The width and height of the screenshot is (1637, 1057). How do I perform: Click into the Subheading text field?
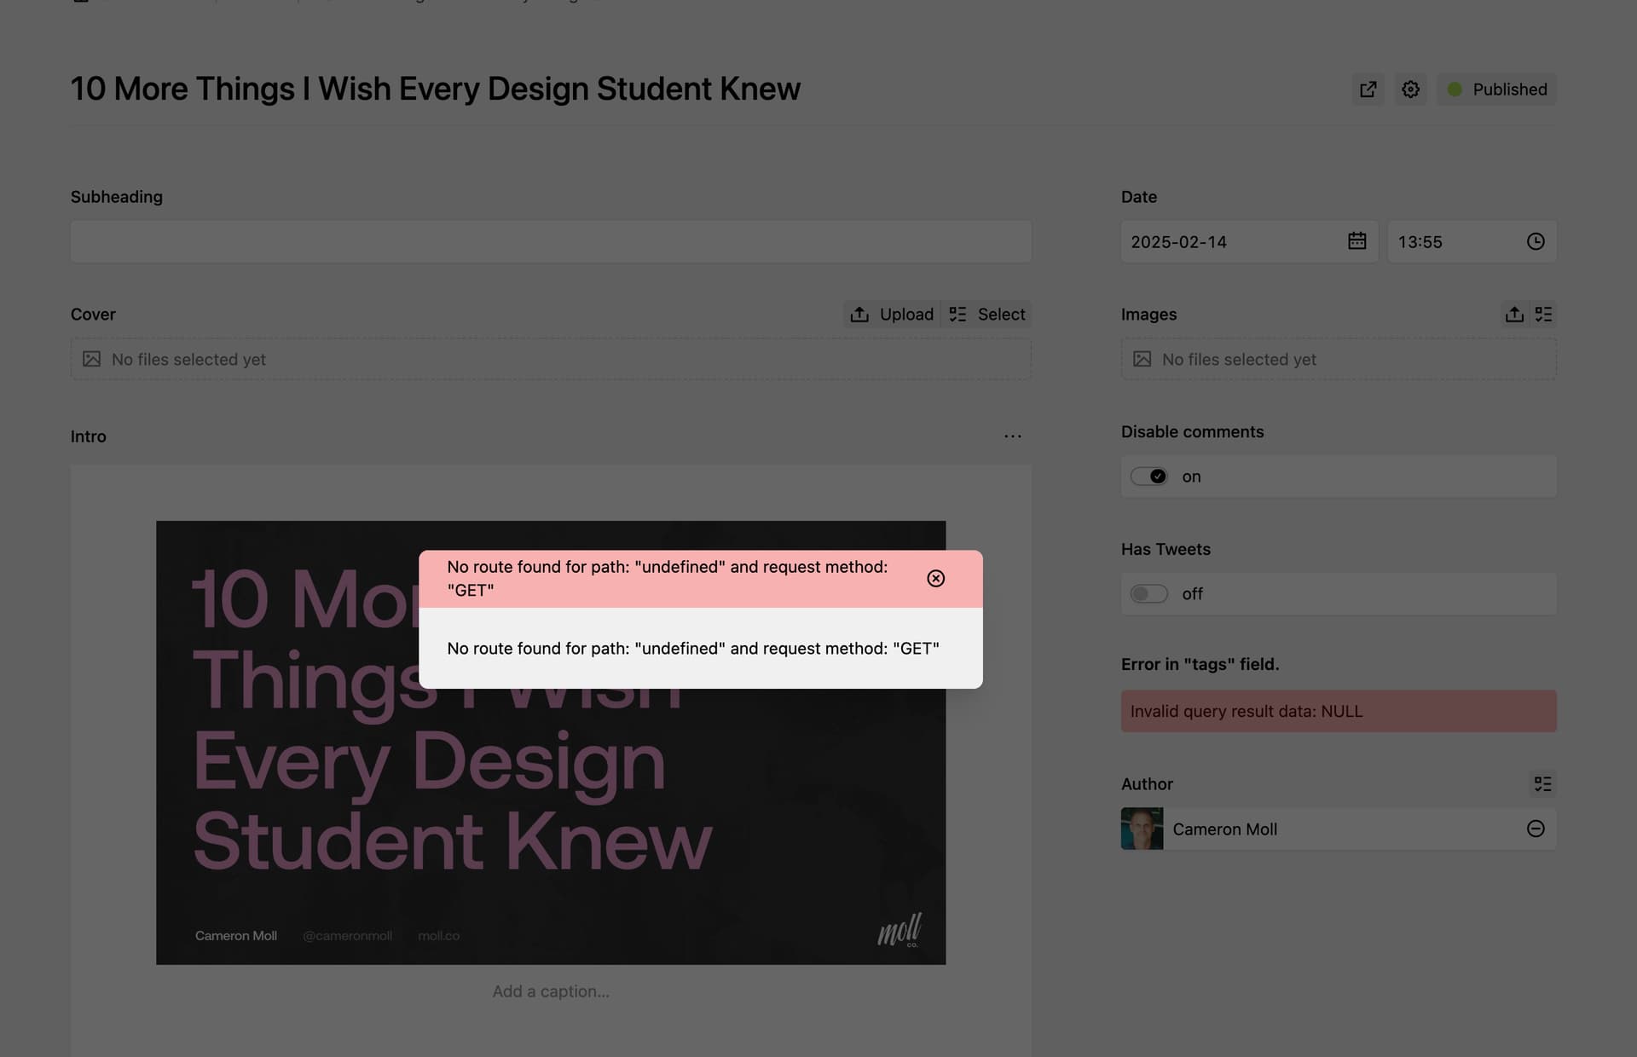(551, 241)
